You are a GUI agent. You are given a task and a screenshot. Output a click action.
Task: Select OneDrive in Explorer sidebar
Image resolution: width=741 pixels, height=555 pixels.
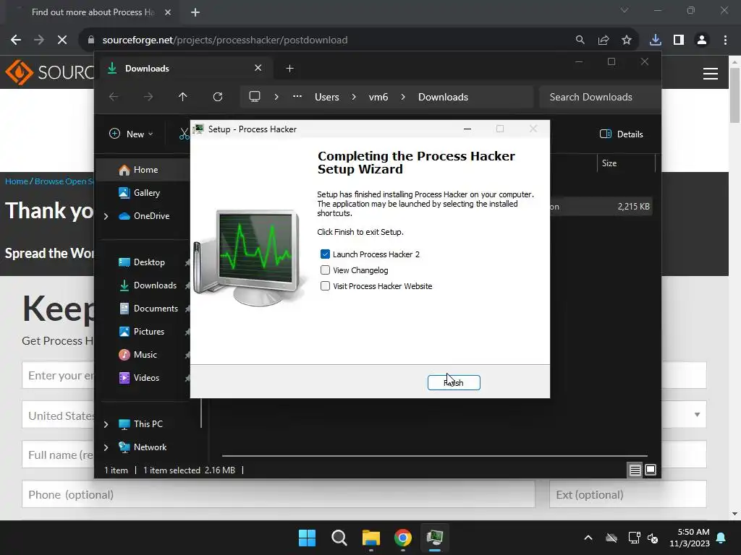(152, 215)
